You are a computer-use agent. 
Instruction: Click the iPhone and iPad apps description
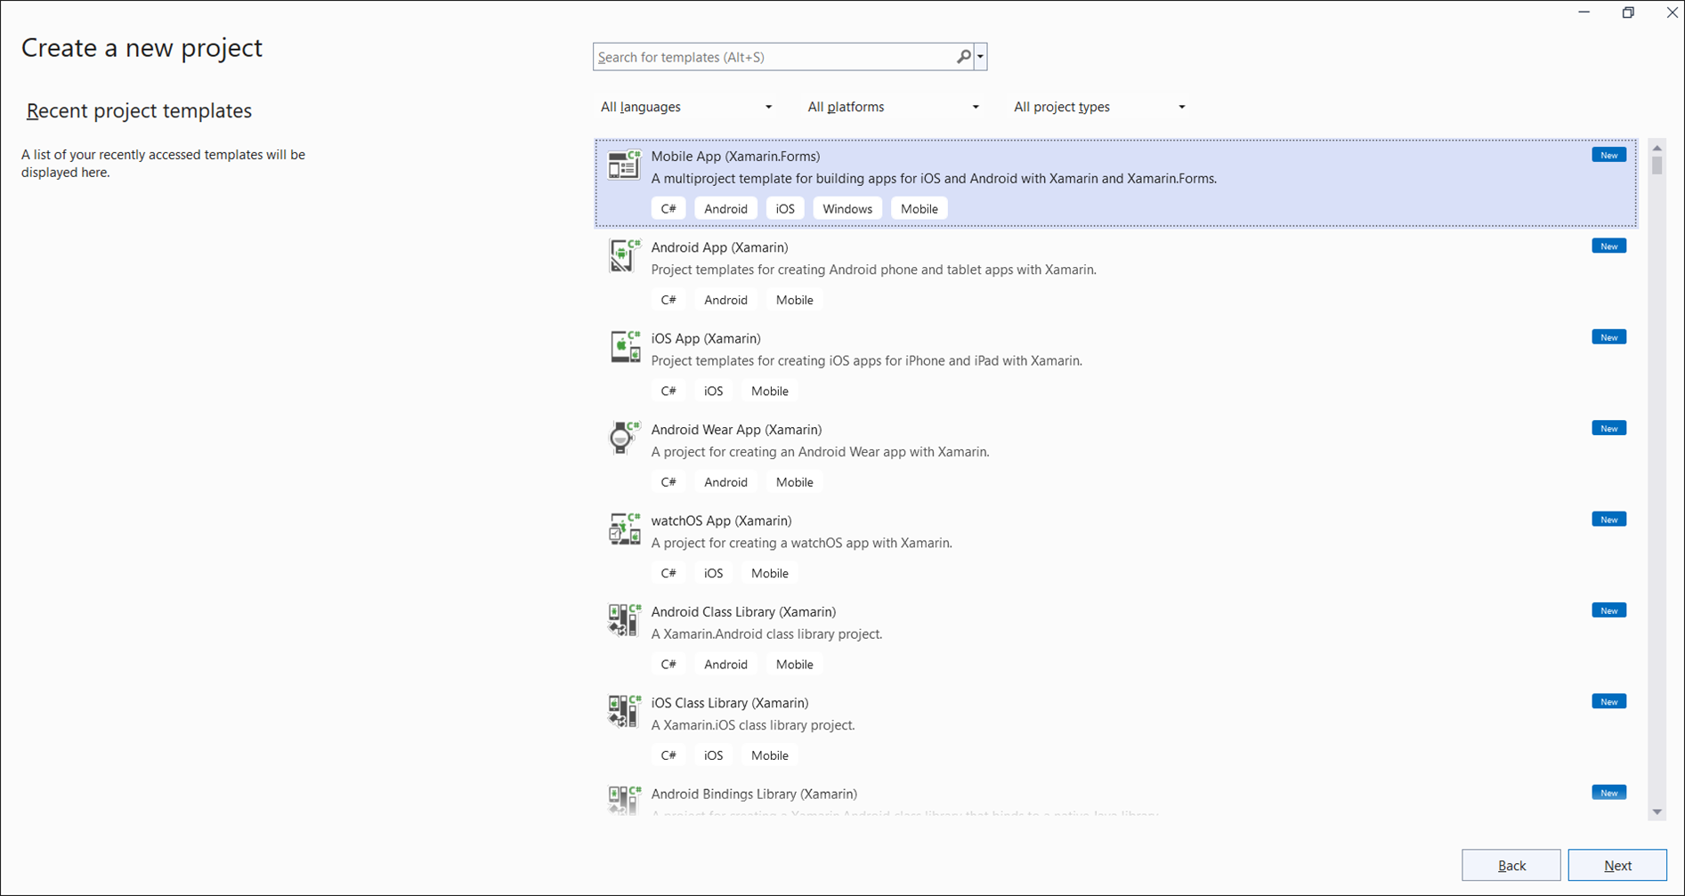click(866, 360)
